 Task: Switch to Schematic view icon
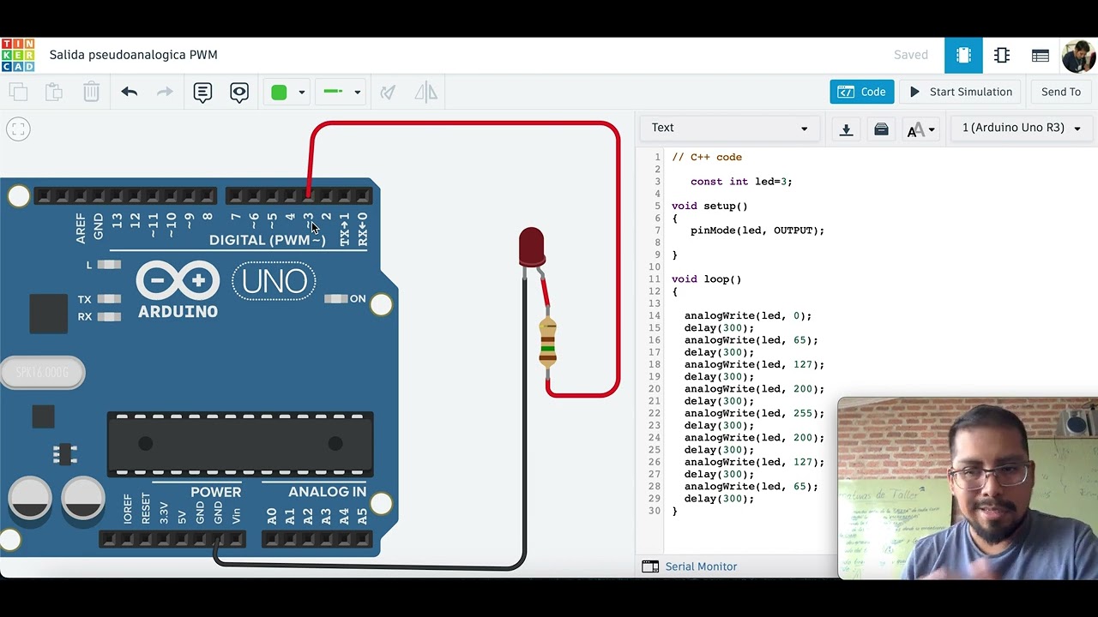(1002, 56)
